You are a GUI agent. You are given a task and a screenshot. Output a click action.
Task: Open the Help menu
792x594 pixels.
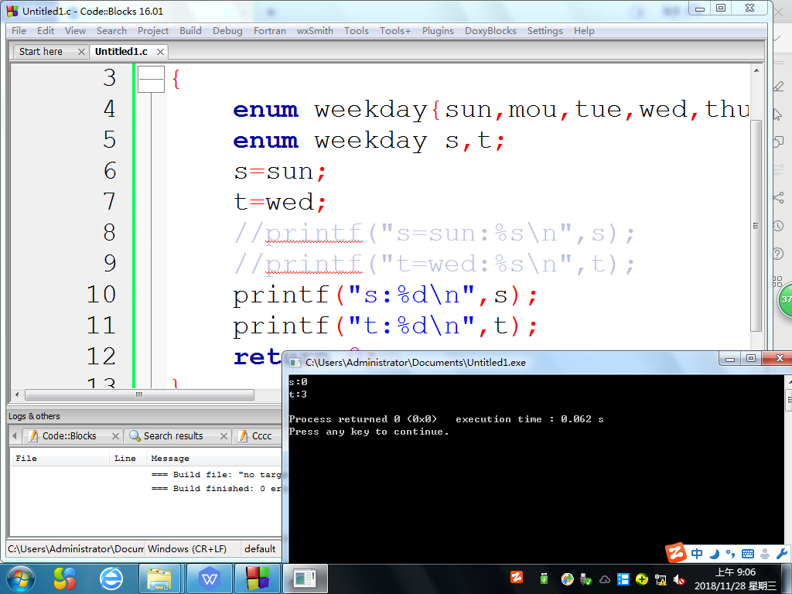(584, 31)
